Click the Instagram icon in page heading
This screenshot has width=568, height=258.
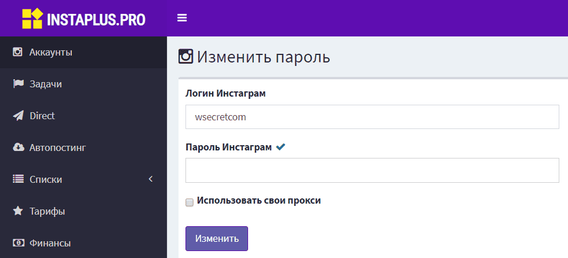coord(186,57)
